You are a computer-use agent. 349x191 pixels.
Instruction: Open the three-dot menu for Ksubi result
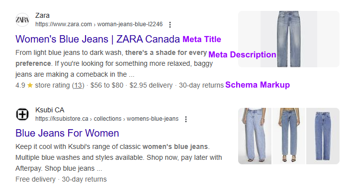186,119
